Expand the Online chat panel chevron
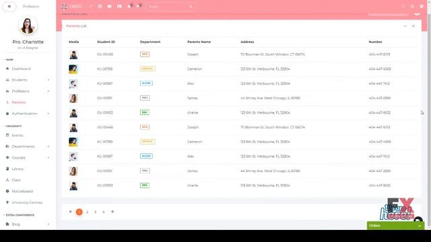This screenshot has width=431, height=242. tap(420, 226)
